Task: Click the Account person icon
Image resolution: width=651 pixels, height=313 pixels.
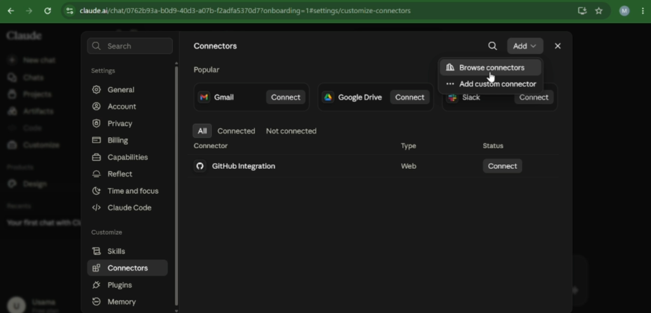Action: [x=97, y=107]
